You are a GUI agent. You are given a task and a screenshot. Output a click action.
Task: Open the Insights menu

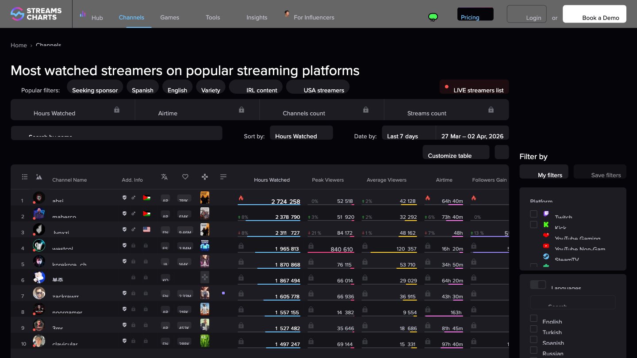pyautogui.click(x=257, y=17)
